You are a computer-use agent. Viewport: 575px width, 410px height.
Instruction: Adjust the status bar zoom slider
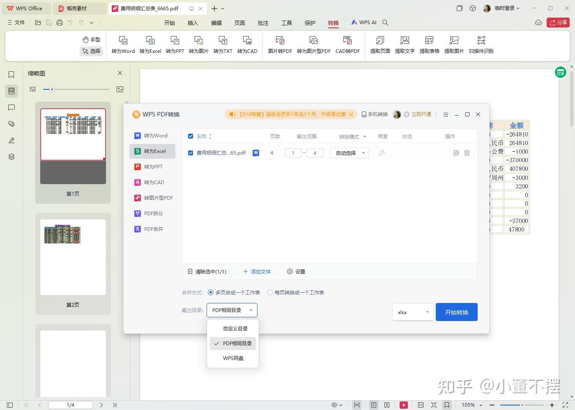pos(522,405)
